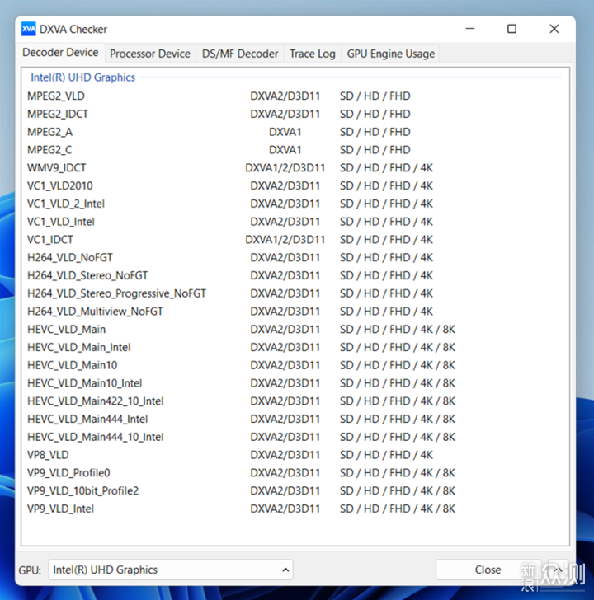Viewport: 594px width, 600px height.
Task: Select the VC1_VLD2010 decoder row
Action: [x=295, y=186]
